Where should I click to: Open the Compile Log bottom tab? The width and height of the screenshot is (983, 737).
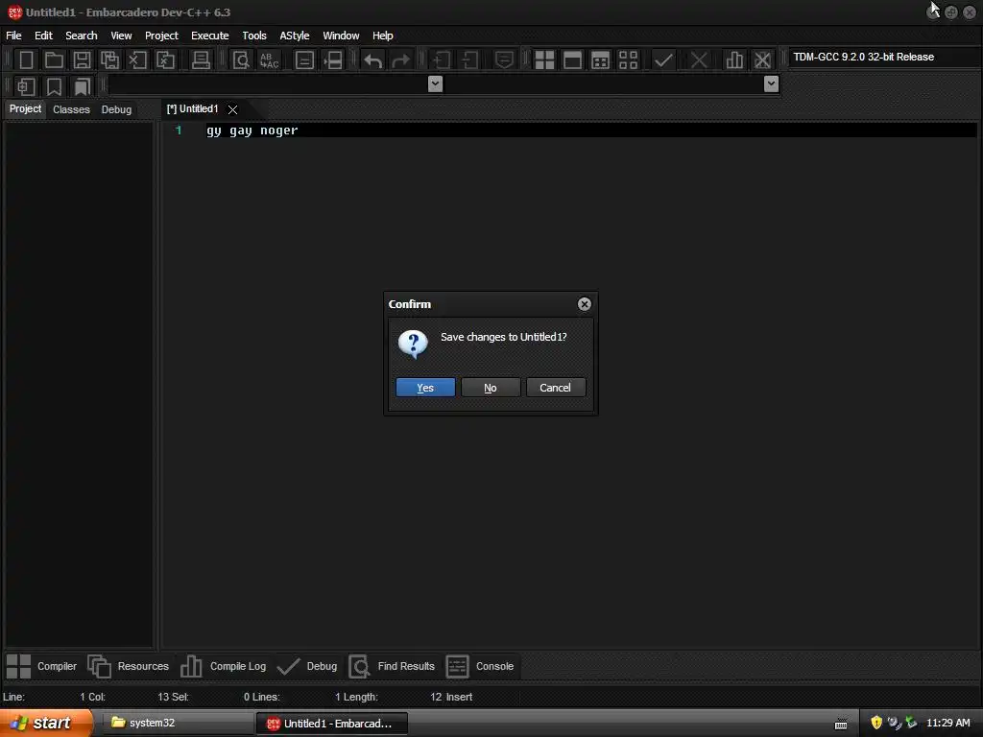point(223,666)
